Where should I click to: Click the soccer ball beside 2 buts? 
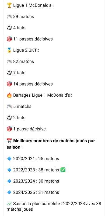tap(9, 118)
